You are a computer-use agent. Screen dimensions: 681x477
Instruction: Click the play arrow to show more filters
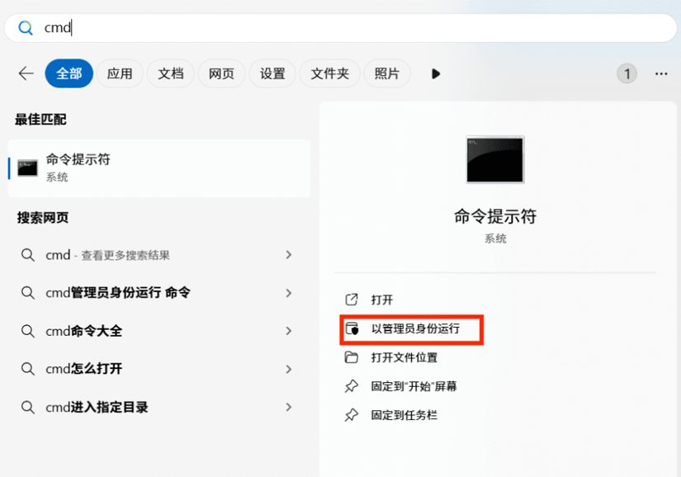pyautogui.click(x=436, y=73)
